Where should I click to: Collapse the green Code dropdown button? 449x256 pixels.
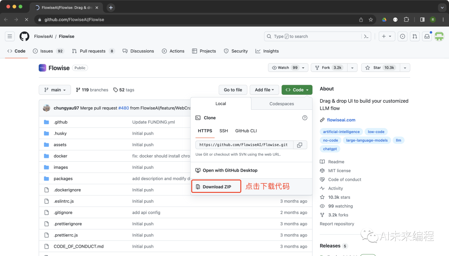[297, 90]
